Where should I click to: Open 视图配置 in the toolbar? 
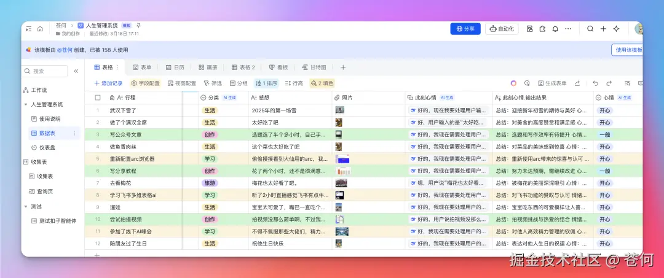point(182,83)
